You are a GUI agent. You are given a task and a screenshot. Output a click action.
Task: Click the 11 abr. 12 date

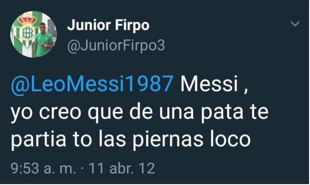122,169
